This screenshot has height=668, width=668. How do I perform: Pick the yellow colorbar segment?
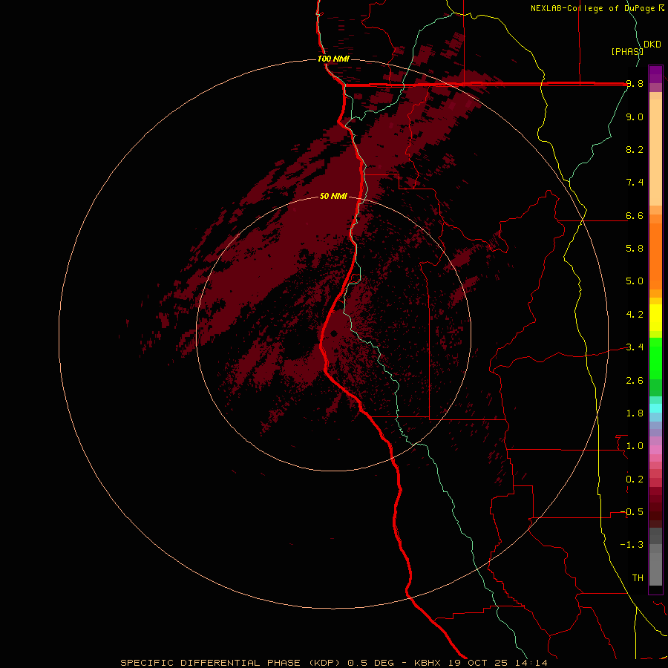coord(655,318)
